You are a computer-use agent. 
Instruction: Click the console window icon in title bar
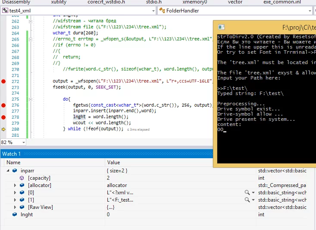[221, 27]
